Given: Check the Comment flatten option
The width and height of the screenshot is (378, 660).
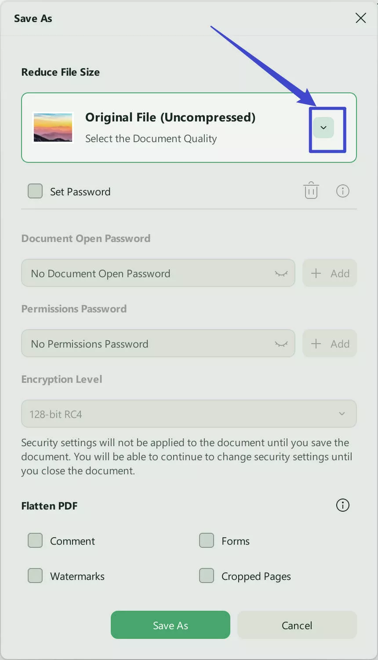Looking at the screenshot, I should tap(35, 540).
